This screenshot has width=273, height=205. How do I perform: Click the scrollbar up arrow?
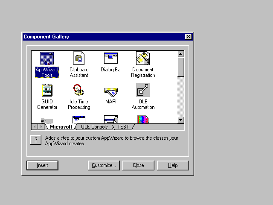click(180, 54)
